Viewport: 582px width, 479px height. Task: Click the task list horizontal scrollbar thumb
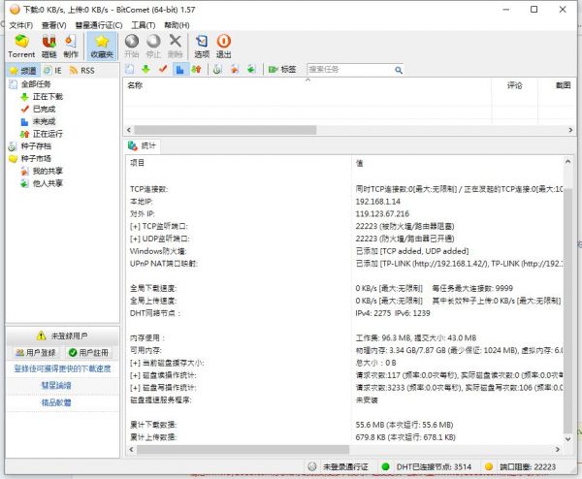coord(225,130)
